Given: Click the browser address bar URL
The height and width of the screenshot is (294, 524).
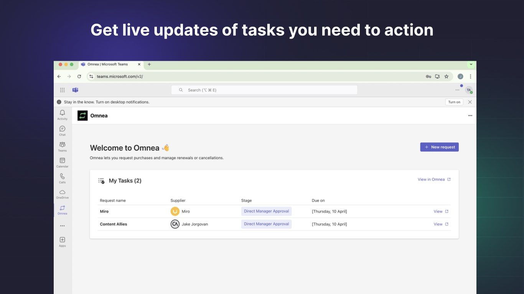Looking at the screenshot, I should [120, 77].
